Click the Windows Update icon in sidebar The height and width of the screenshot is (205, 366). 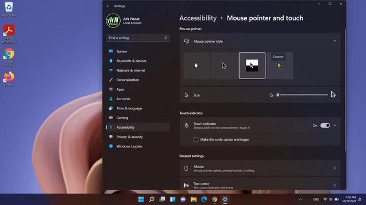111,146
